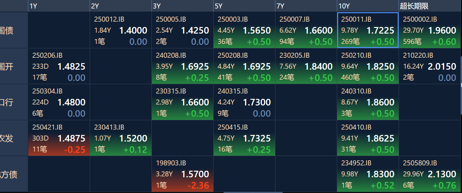Select the 3Y maturity column header
The height and width of the screenshot is (193, 462).
coord(182,6)
